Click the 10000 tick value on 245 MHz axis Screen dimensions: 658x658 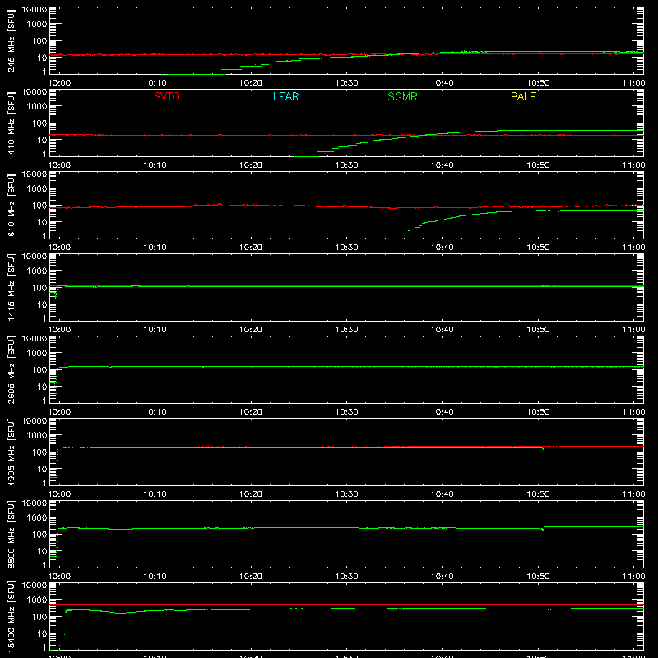coord(35,10)
